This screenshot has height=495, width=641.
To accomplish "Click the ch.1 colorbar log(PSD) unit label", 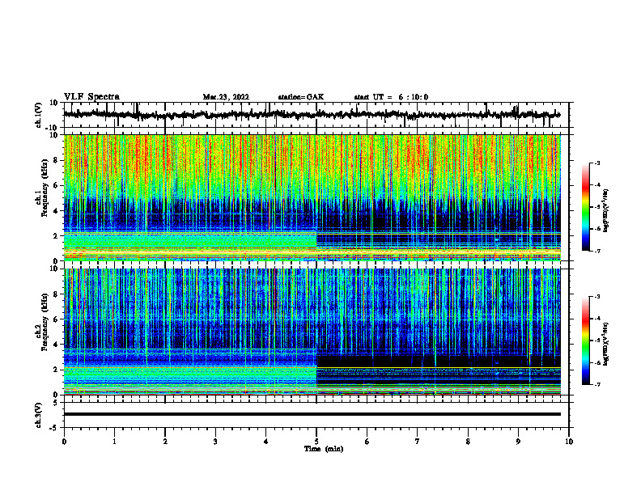I will [606, 211].
